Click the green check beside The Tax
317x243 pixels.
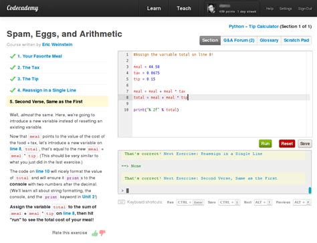(x=13, y=67)
